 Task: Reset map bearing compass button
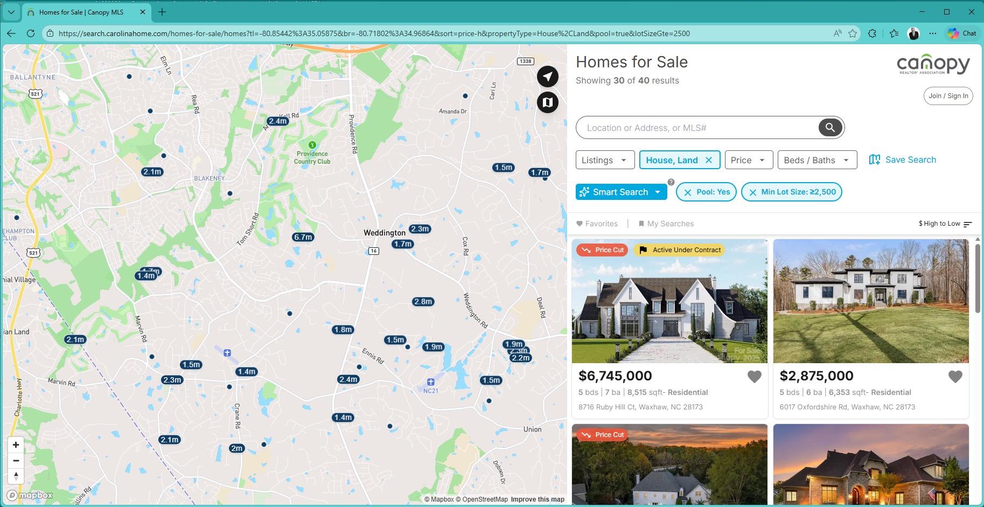(16, 476)
